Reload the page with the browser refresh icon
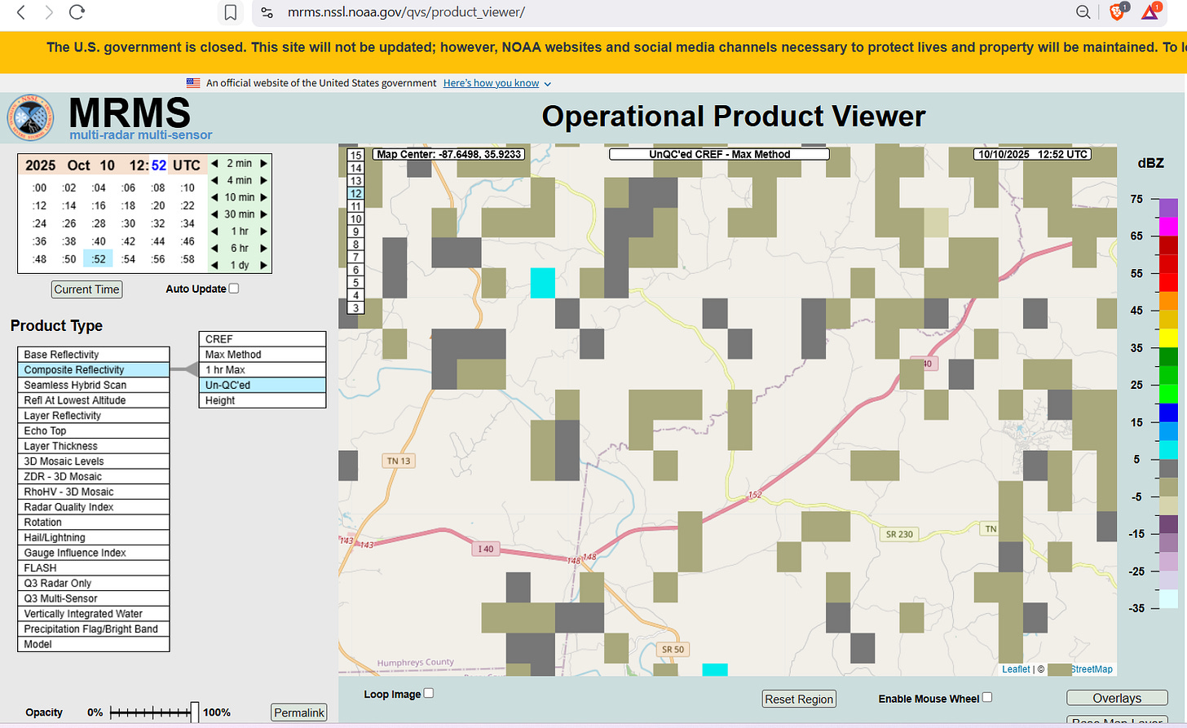This screenshot has width=1187, height=728. click(77, 12)
